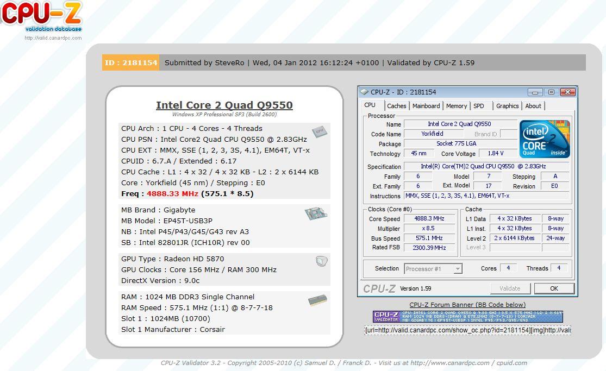Click the Specification field text

coord(486,166)
